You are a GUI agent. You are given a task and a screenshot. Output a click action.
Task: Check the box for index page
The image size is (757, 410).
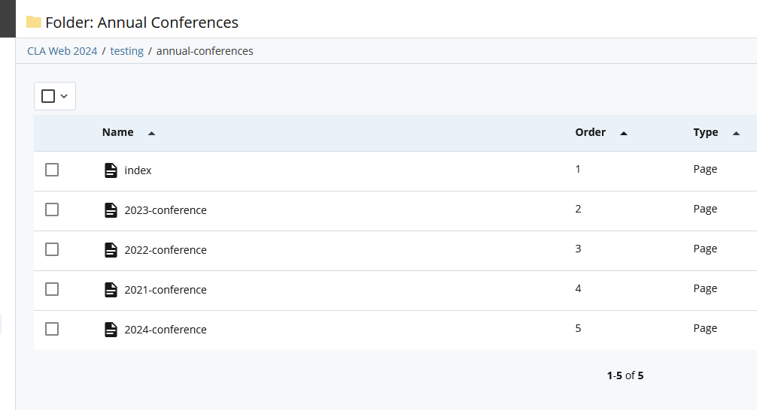coord(52,170)
